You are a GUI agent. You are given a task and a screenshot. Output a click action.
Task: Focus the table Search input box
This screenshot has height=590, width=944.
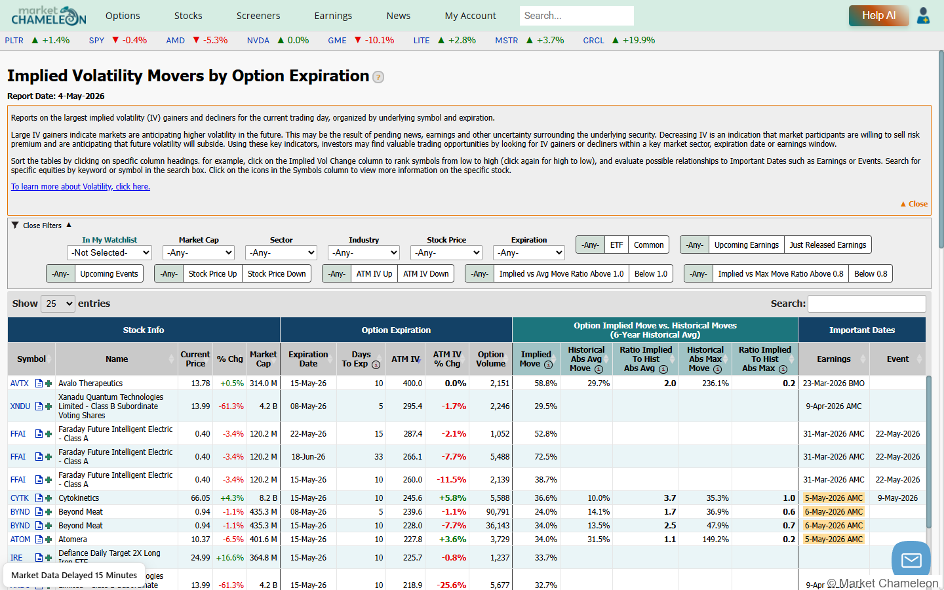[867, 304]
